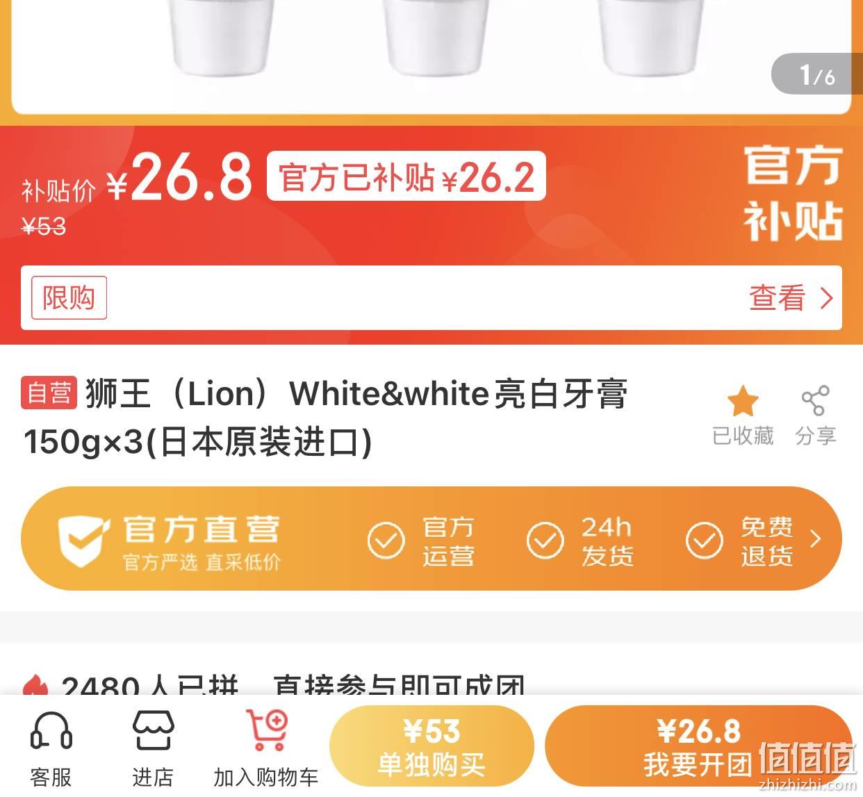
Task: Open 查看 purchase limit details
Action: pyautogui.click(x=791, y=298)
